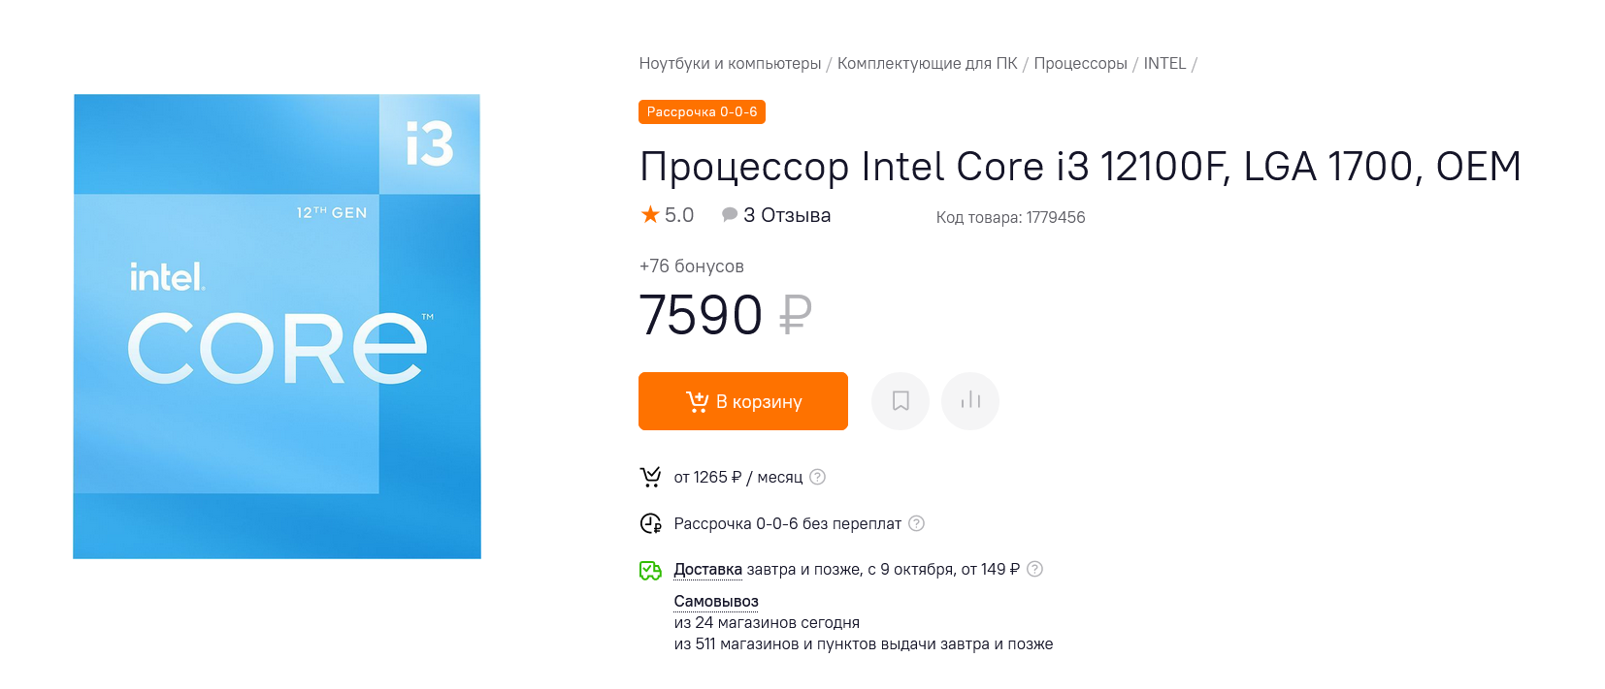Viewport: 1605px width, 689px height.
Task: Click the compare bar chart icon
Action: 970,401
